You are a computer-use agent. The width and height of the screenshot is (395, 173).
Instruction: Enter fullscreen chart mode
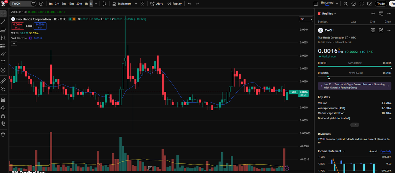(362, 4)
